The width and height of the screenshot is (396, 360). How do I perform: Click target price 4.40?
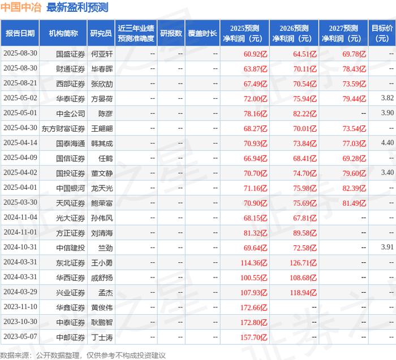click(x=388, y=142)
